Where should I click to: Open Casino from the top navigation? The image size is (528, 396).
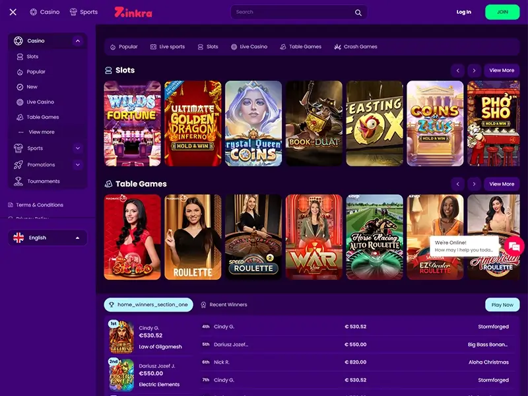coord(45,12)
